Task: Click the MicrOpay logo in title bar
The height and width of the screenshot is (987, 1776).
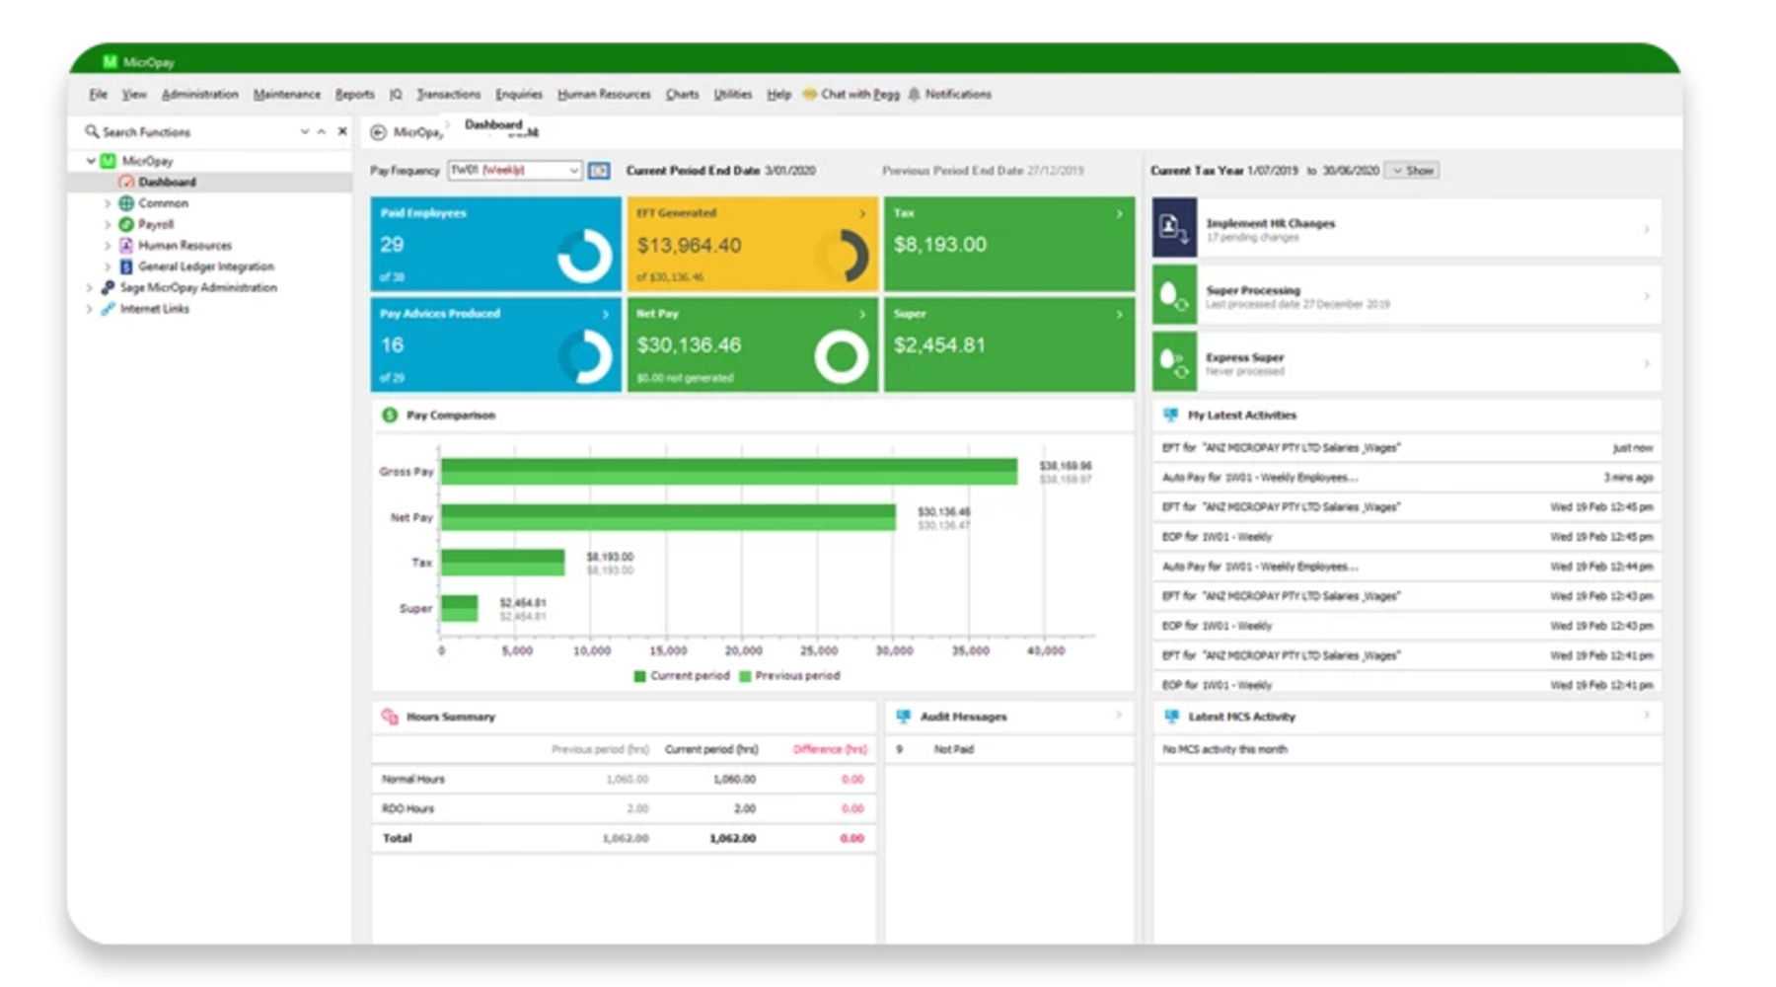Action: pos(110,61)
